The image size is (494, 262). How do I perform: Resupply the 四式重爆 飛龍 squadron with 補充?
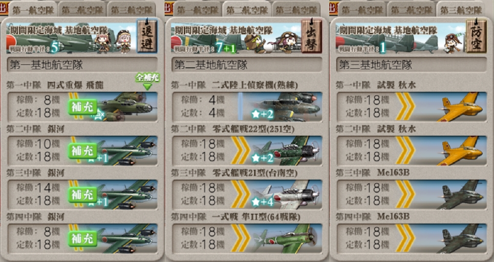(x=83, y=107)
